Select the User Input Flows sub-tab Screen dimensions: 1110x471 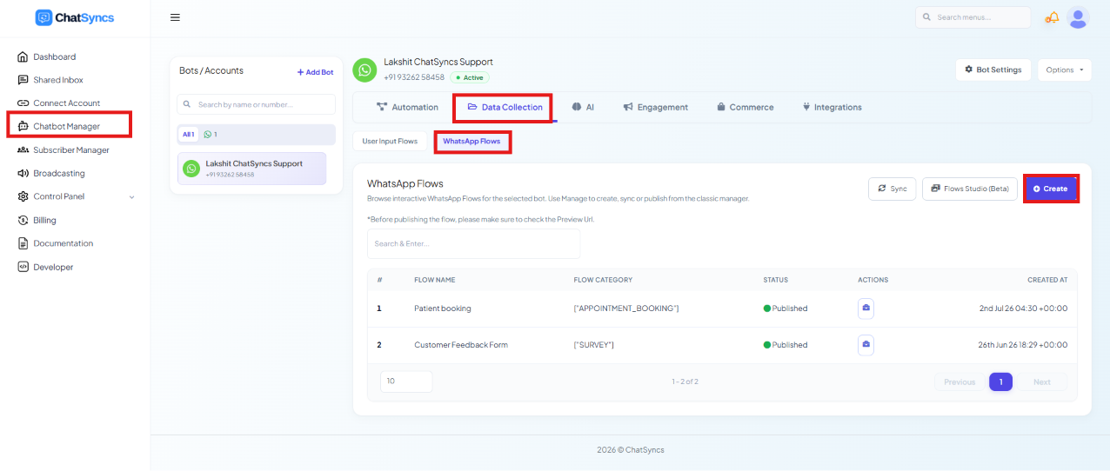tap(390, 141)
